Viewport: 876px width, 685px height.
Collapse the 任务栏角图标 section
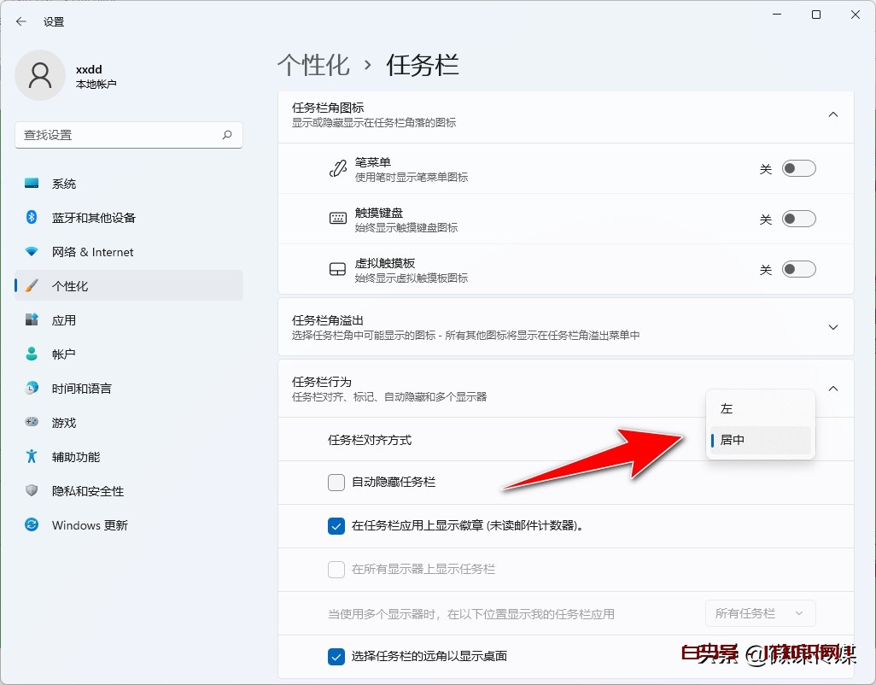(x=832, y=114)
